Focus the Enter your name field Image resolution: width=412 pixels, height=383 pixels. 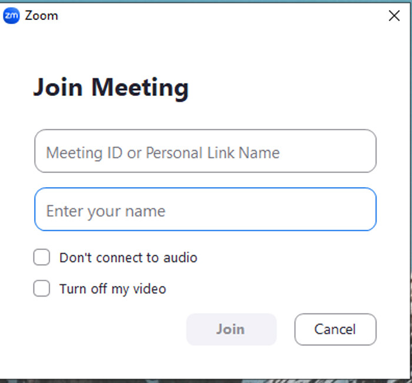click(x=205, y=209)
